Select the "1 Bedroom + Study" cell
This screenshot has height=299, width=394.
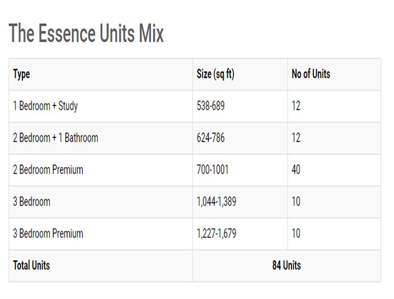tap(45, 106)
